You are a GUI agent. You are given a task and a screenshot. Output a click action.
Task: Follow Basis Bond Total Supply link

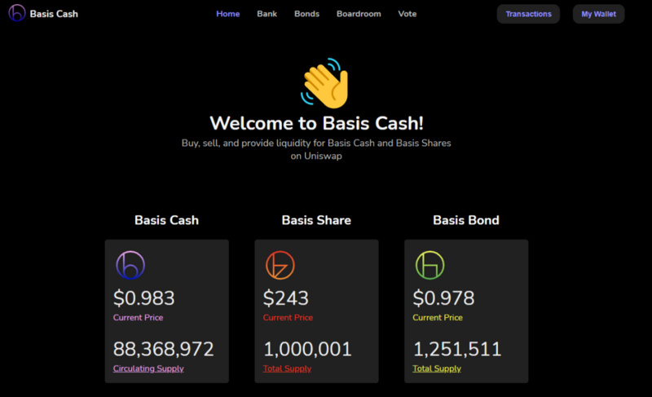[437, 368]
